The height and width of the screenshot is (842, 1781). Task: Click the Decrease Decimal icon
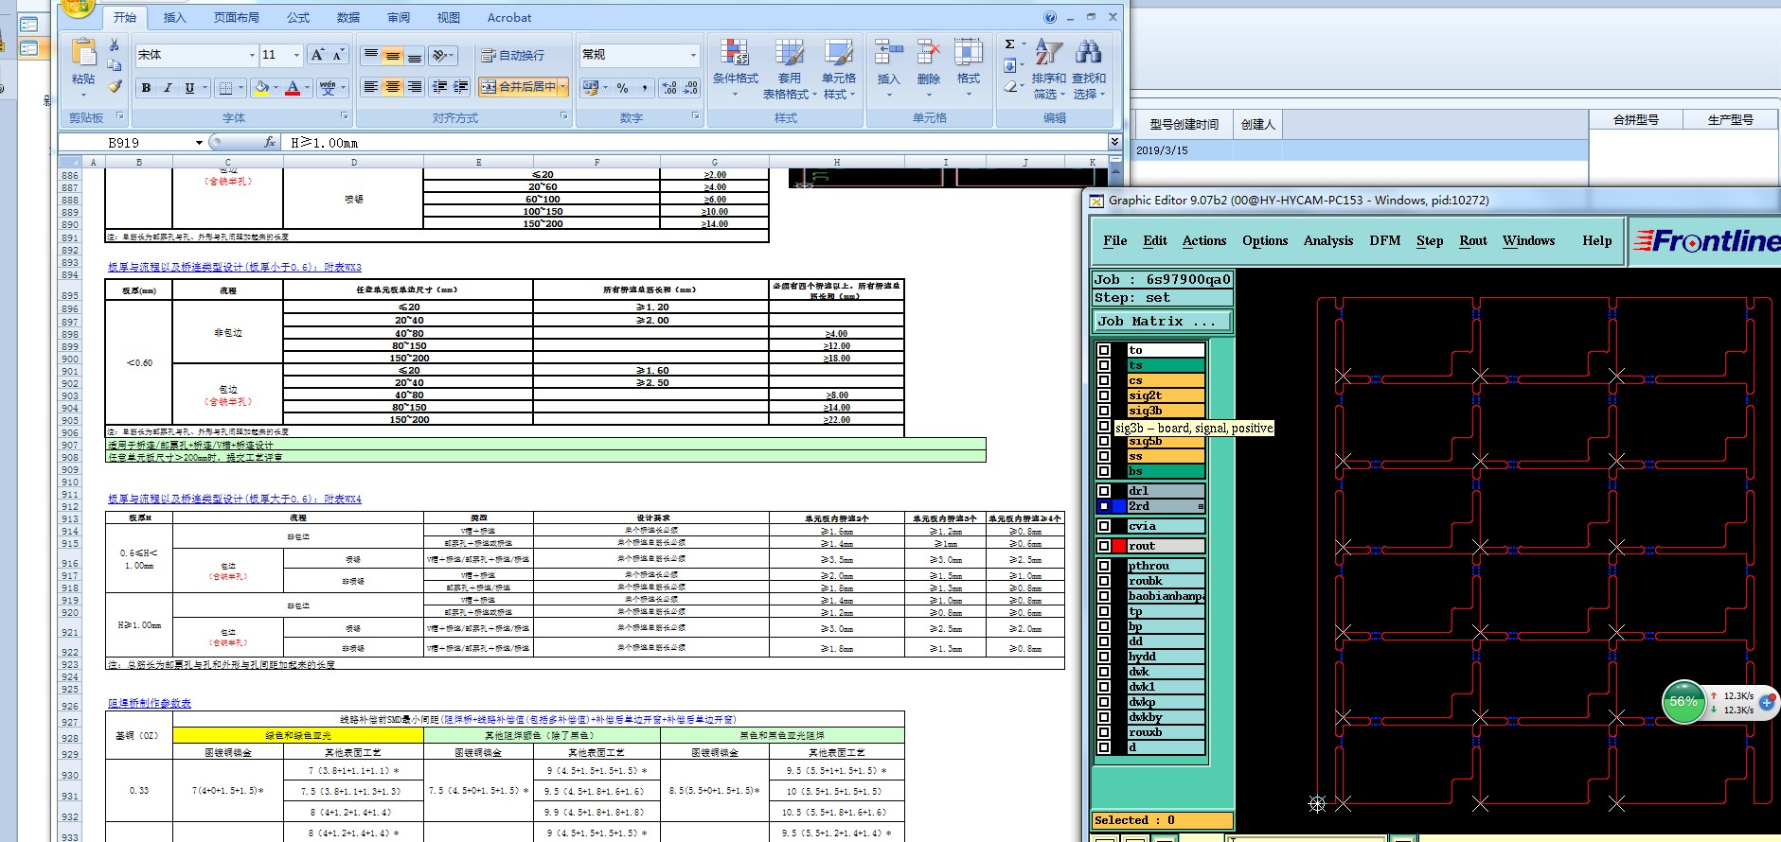point(691,87)
